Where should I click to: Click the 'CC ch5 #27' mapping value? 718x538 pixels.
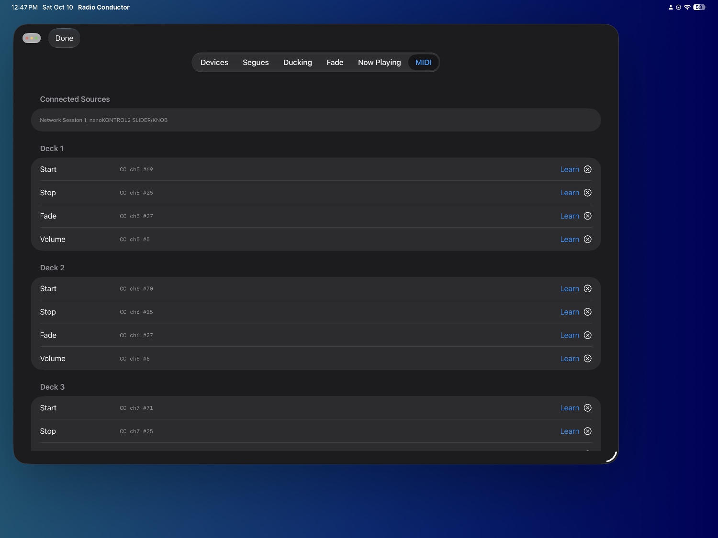tap(136, 216)
